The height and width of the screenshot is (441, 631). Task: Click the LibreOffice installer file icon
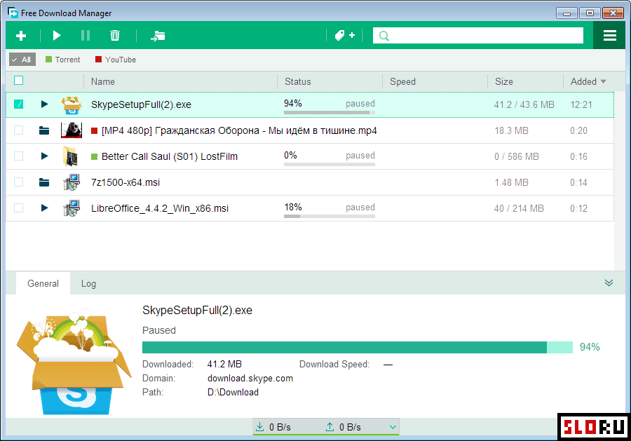(72, 208)
